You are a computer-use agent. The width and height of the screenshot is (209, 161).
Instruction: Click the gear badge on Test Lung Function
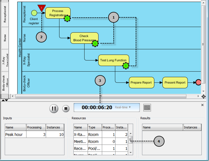click(x=126, y=66)
